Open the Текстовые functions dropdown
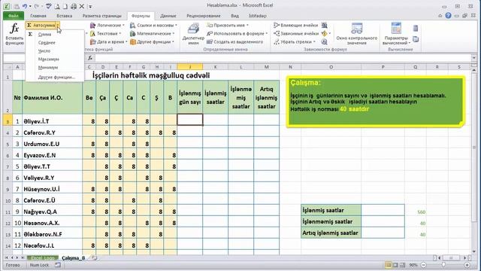 pyautogui.click(x=106, y=33)
